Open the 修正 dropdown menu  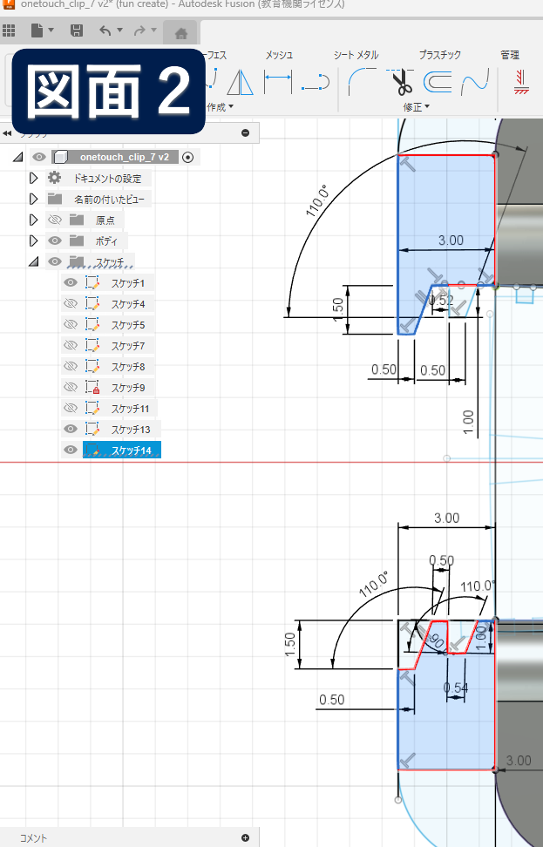[415, 107]
